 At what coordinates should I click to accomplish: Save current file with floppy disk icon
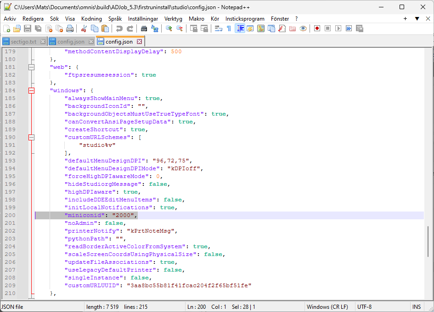(28, 28)
